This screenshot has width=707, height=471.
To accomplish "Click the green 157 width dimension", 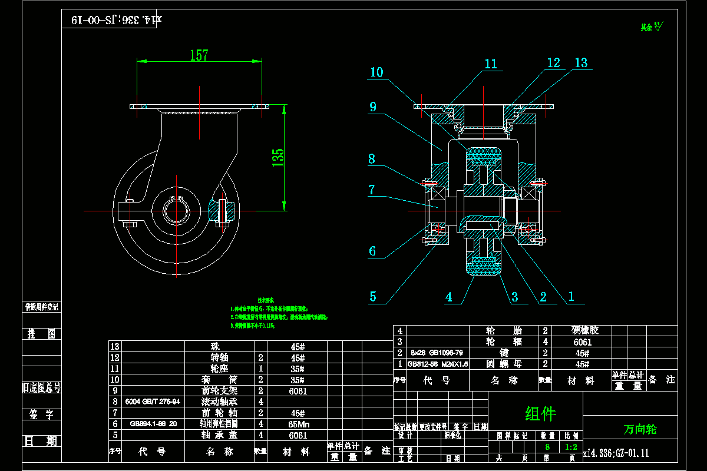I will 199,55.
